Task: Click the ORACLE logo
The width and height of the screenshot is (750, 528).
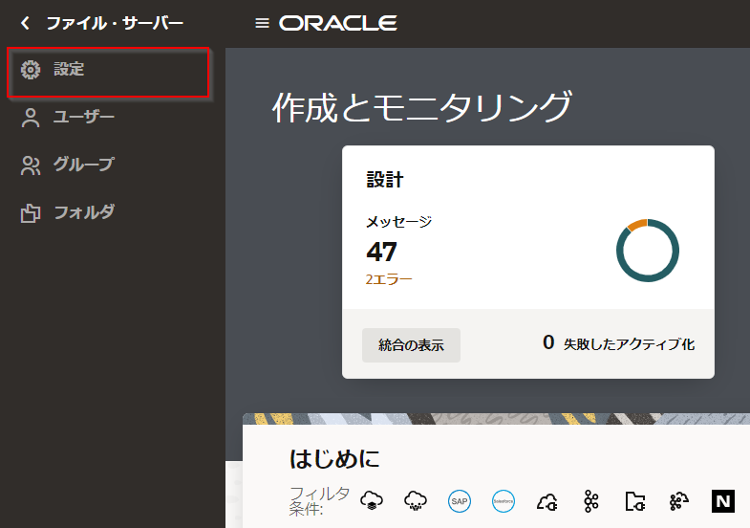Action: tap(338, 23)
